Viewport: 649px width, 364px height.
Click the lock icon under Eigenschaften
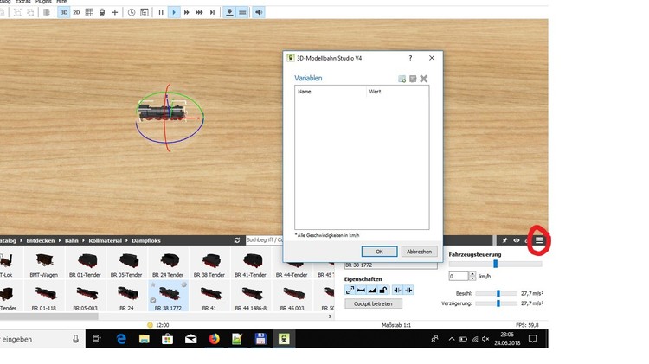(x=383, y=290)
